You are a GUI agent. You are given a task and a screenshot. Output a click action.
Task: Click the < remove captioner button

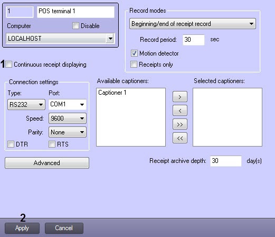coord(180,111)
